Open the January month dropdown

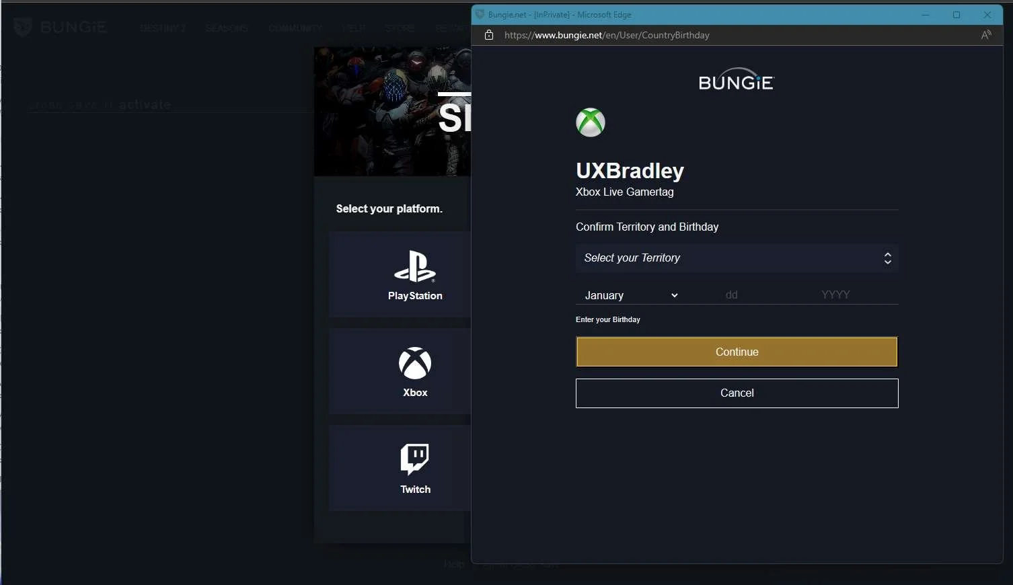pyautogui.click(x=631, y=295)
